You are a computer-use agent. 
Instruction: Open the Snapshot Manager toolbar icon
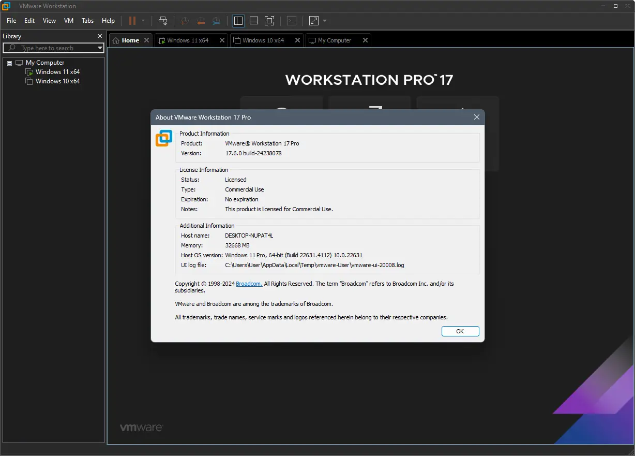click(x=216, y=21)
